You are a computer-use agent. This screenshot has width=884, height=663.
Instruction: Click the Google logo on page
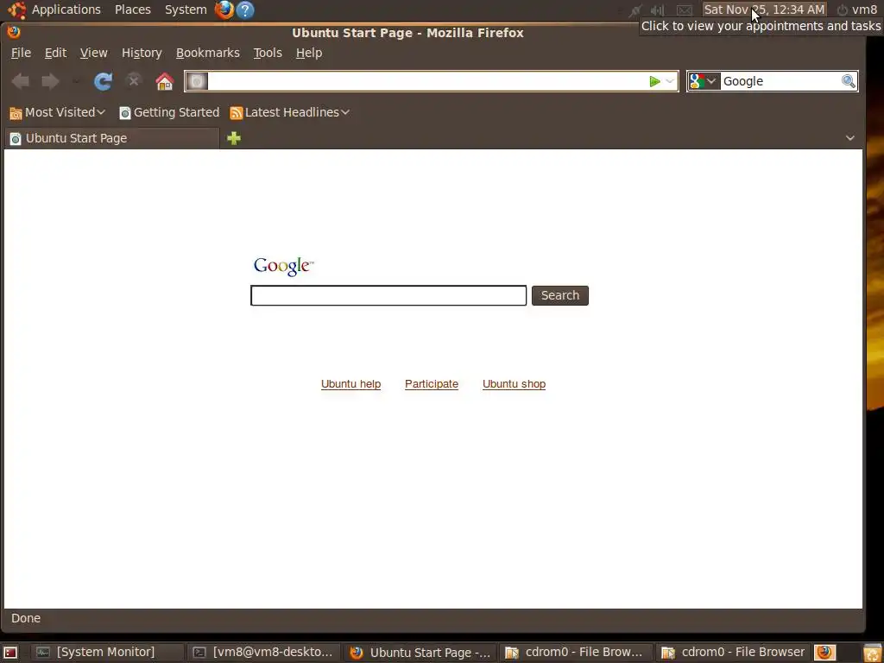283,266
